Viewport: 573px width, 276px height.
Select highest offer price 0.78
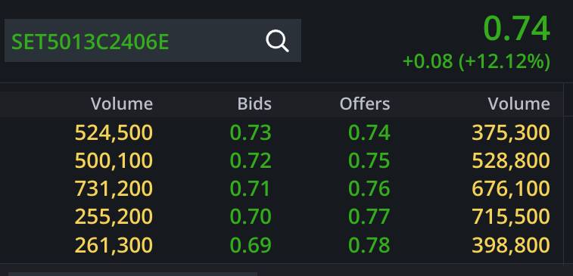[x=369, y=245]
